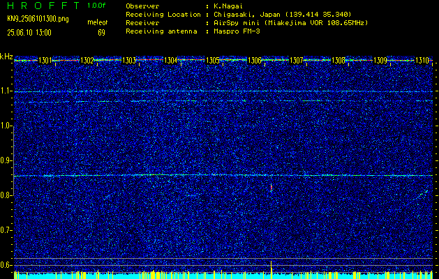The width and height of the screenshot is (439, 279).
Task: Click the 1305 time marker
Action: (212, 60)
